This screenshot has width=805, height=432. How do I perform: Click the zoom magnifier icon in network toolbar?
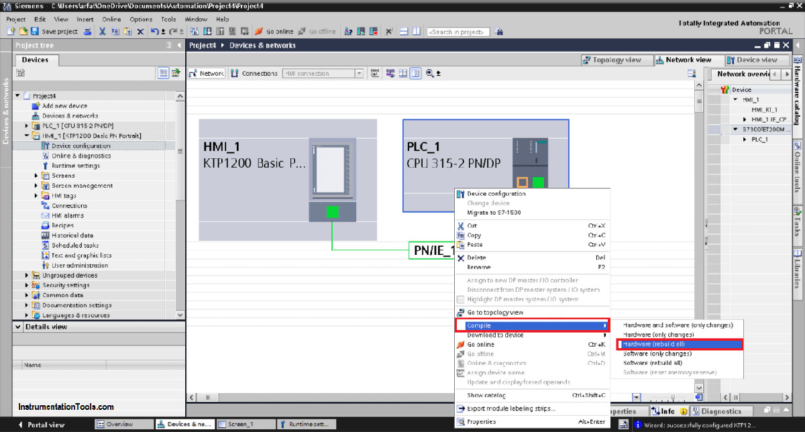(x=430, y=74)
